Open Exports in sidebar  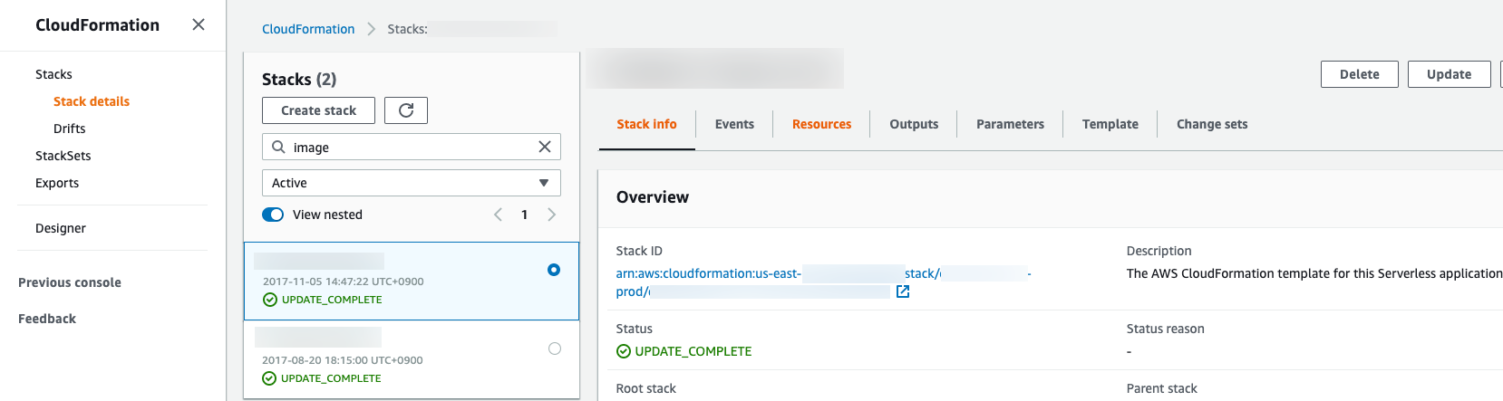tap(57, 183)
